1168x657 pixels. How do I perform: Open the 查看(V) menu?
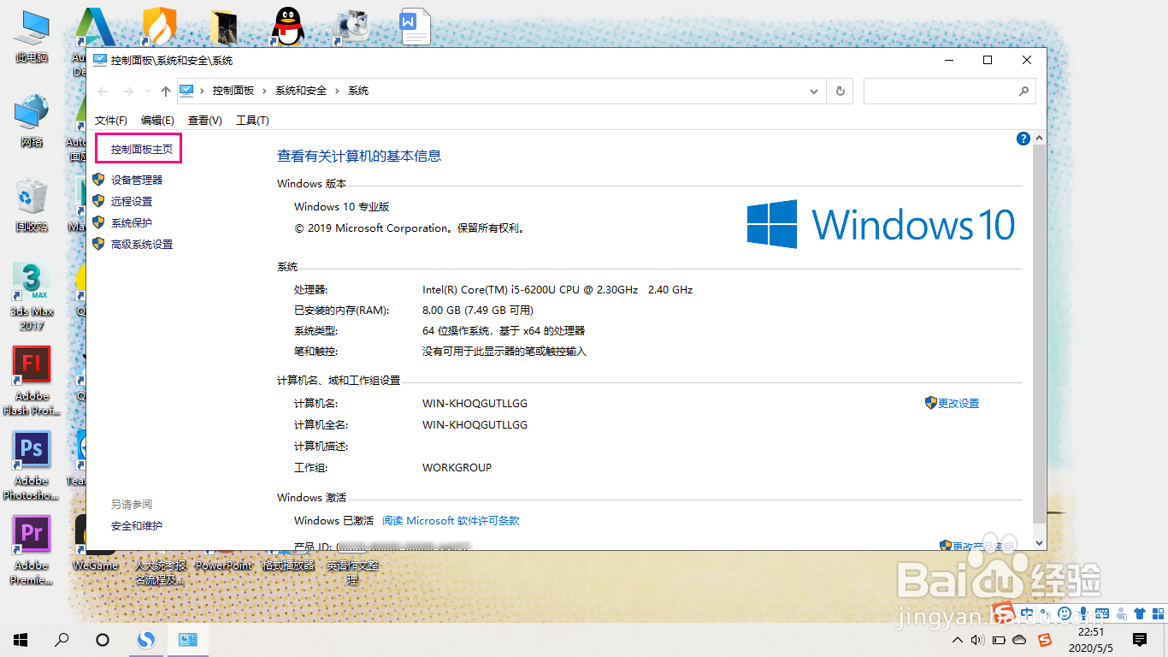tap(205, 121)
